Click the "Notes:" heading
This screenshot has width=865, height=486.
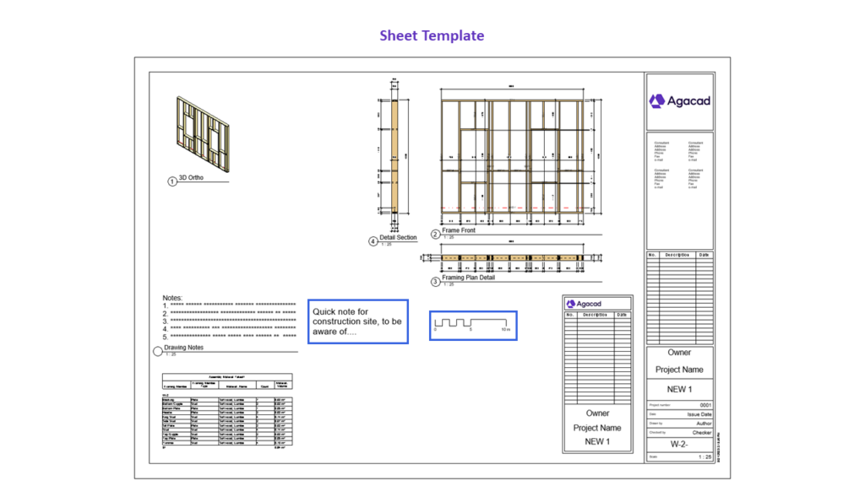tap(172, 298)
